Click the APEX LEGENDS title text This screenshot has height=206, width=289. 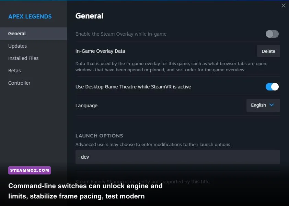(x=30, y=16)
